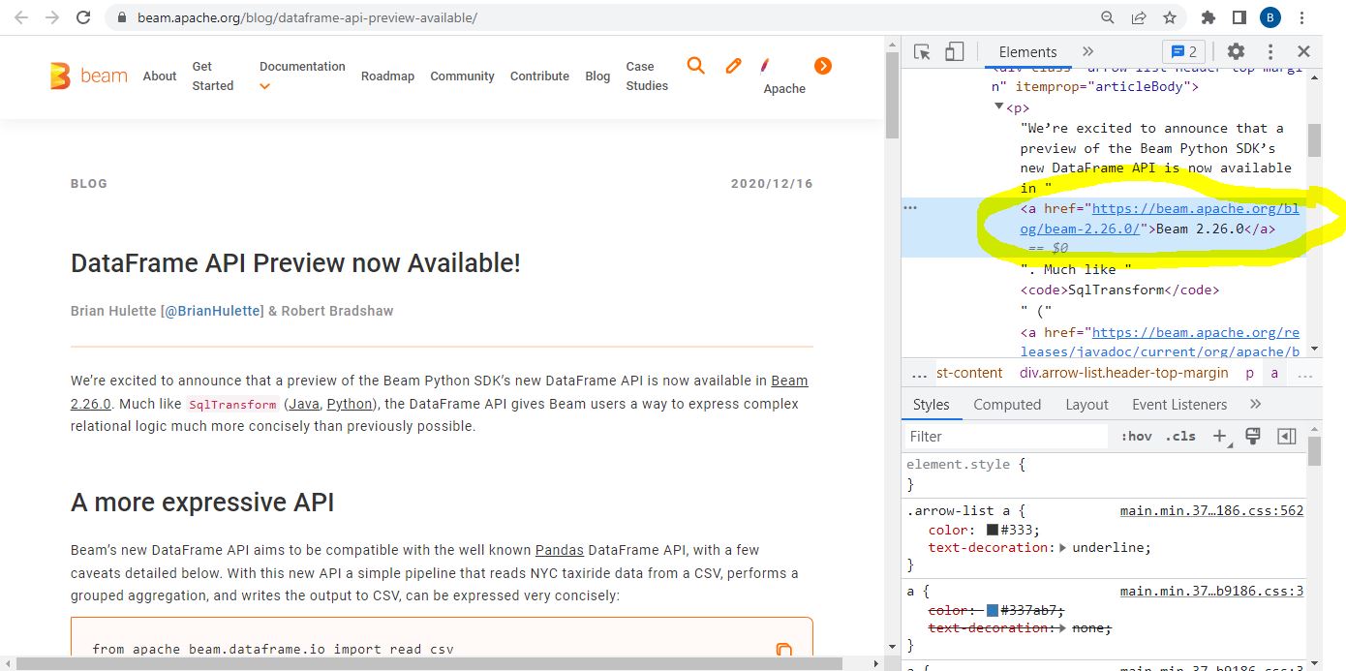Switch to the Event Listeners tab
The height and width of the screenshot is (671, 1346).
point(1179,405)
